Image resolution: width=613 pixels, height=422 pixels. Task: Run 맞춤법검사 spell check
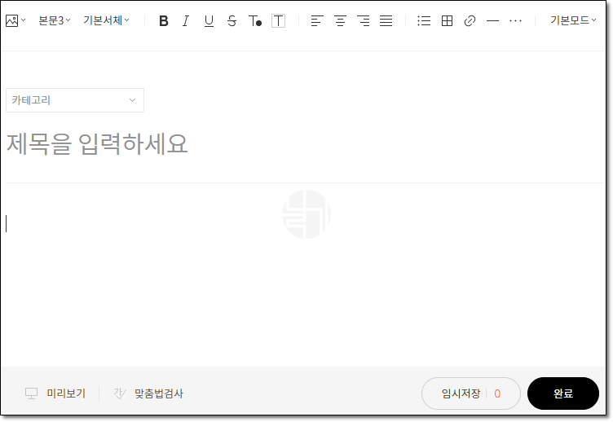[x=148, y=393]
